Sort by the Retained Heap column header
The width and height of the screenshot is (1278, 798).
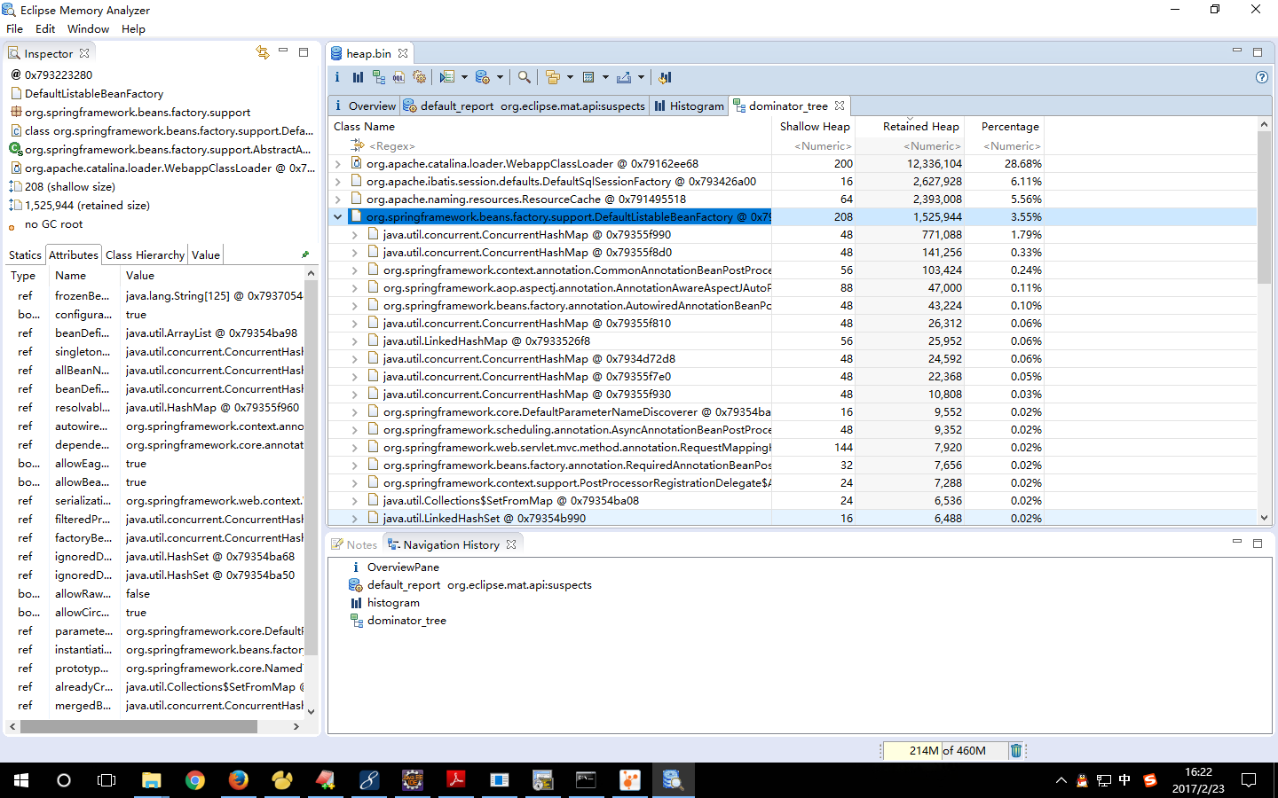point(910,127)
